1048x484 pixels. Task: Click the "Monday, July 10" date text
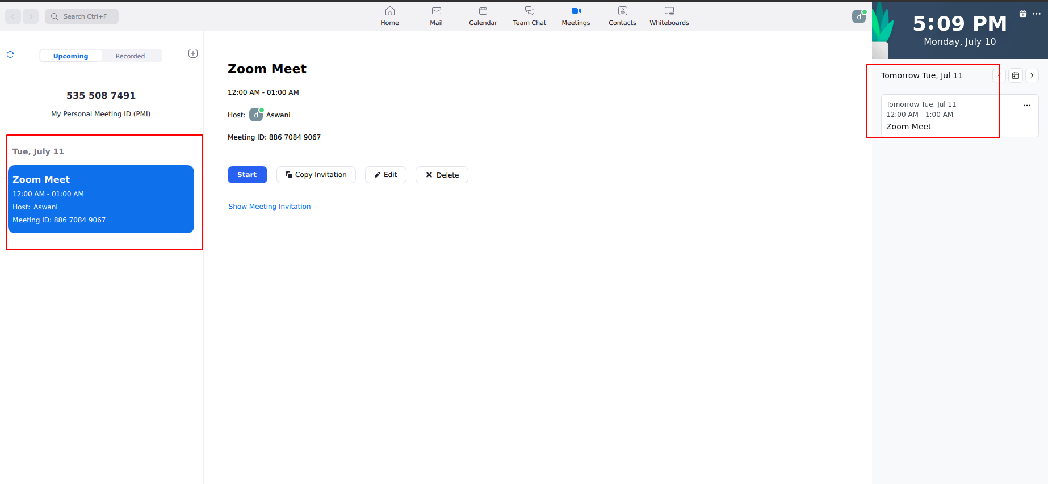tap(959, 42)
